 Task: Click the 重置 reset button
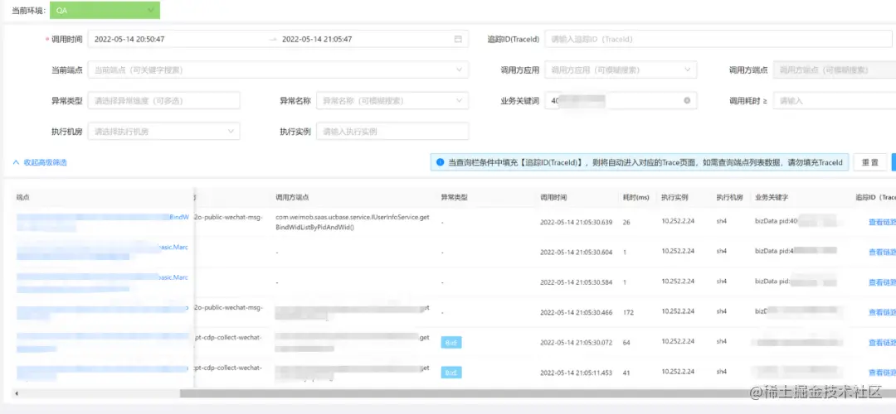pos(870,162)
